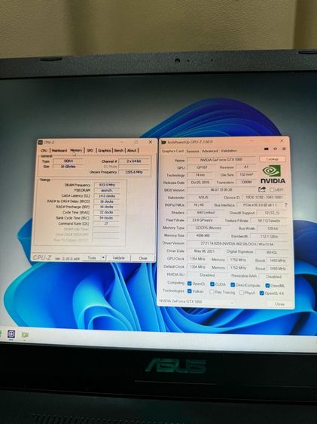Click the Tools button in CPU-Z
This screenshot has width=317, height=424.
pyautogui.click(x=92, y=258)
